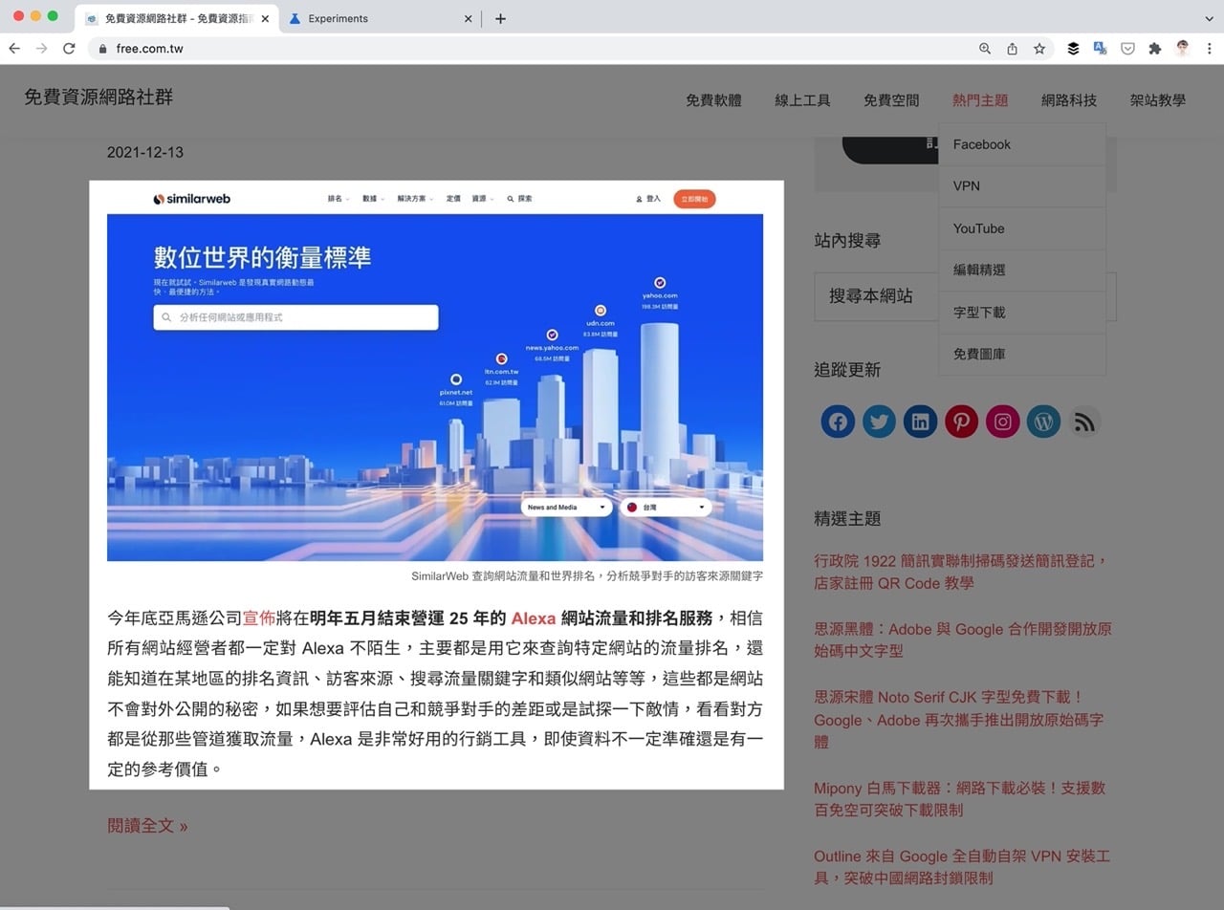Open Outline 自架 VPN article link
Image resolution: width=1224 pixels, height=910 pixels.
tap(962, 866)
